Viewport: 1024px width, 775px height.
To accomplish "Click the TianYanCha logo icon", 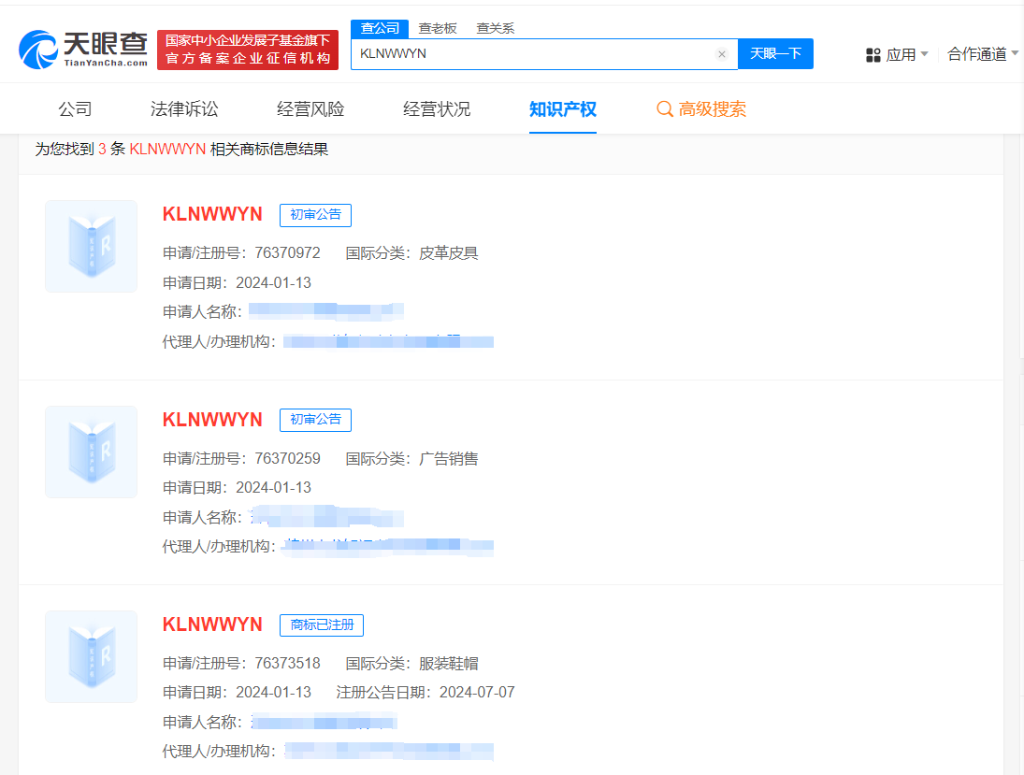I will (37, 44).
